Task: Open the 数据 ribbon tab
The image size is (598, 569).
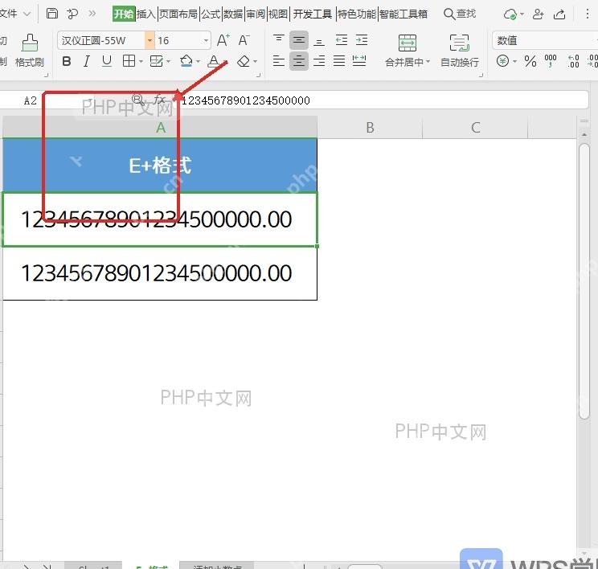Action: pos(233,14)
